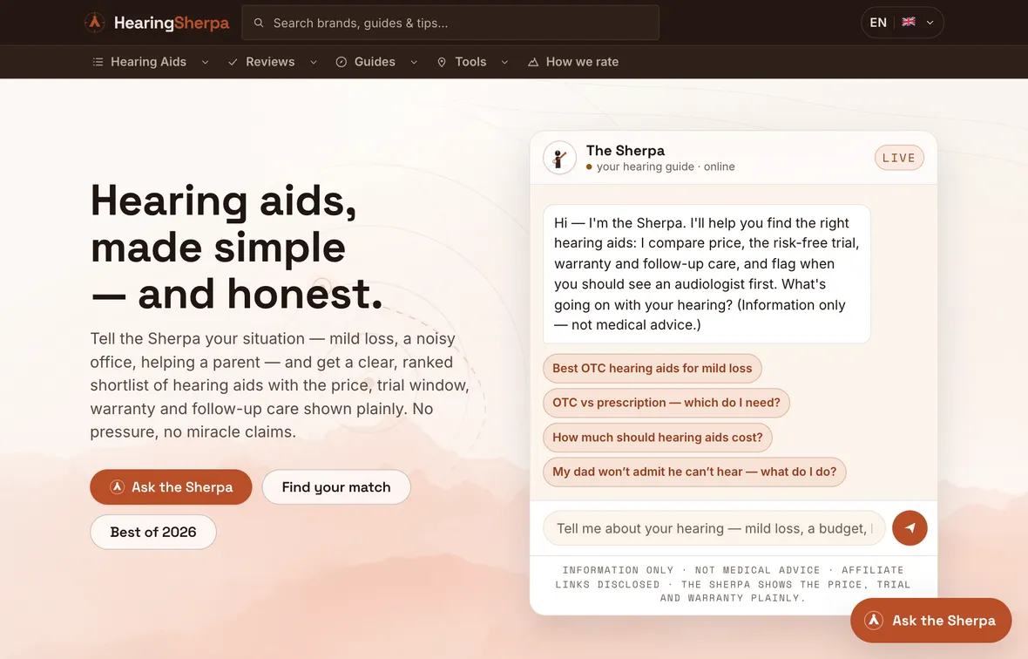1028x659 pixels.
Task: Click the Find your match button
Action: pyautogui.click(x=336, y=487)
